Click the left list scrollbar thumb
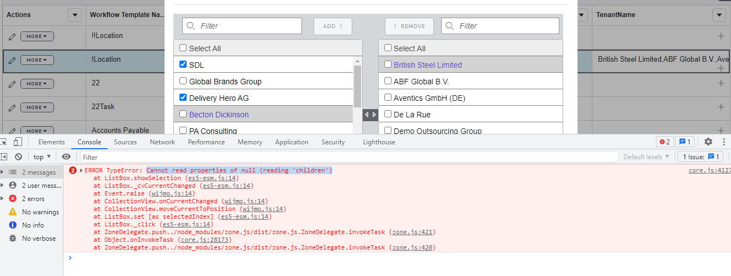This screenshot has width=731, height=276. pos(357,86)
